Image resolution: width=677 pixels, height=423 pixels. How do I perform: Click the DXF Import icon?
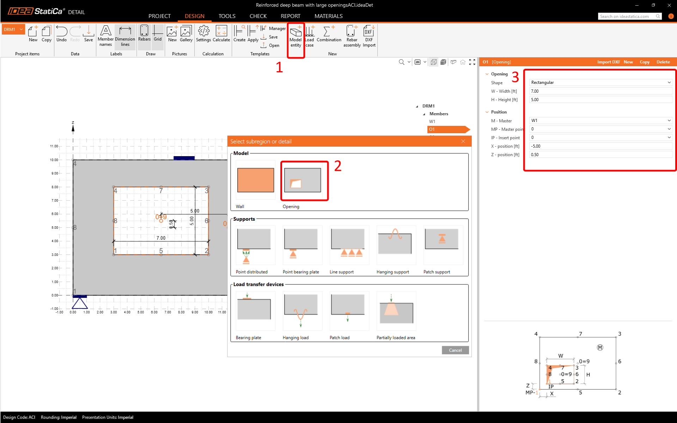[369, 36]
